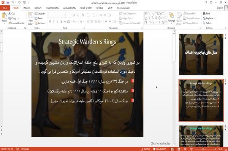The height and width of the screenshot is (151, 228).
Task: Open the Section dropdown
Action: click(40, 23)
